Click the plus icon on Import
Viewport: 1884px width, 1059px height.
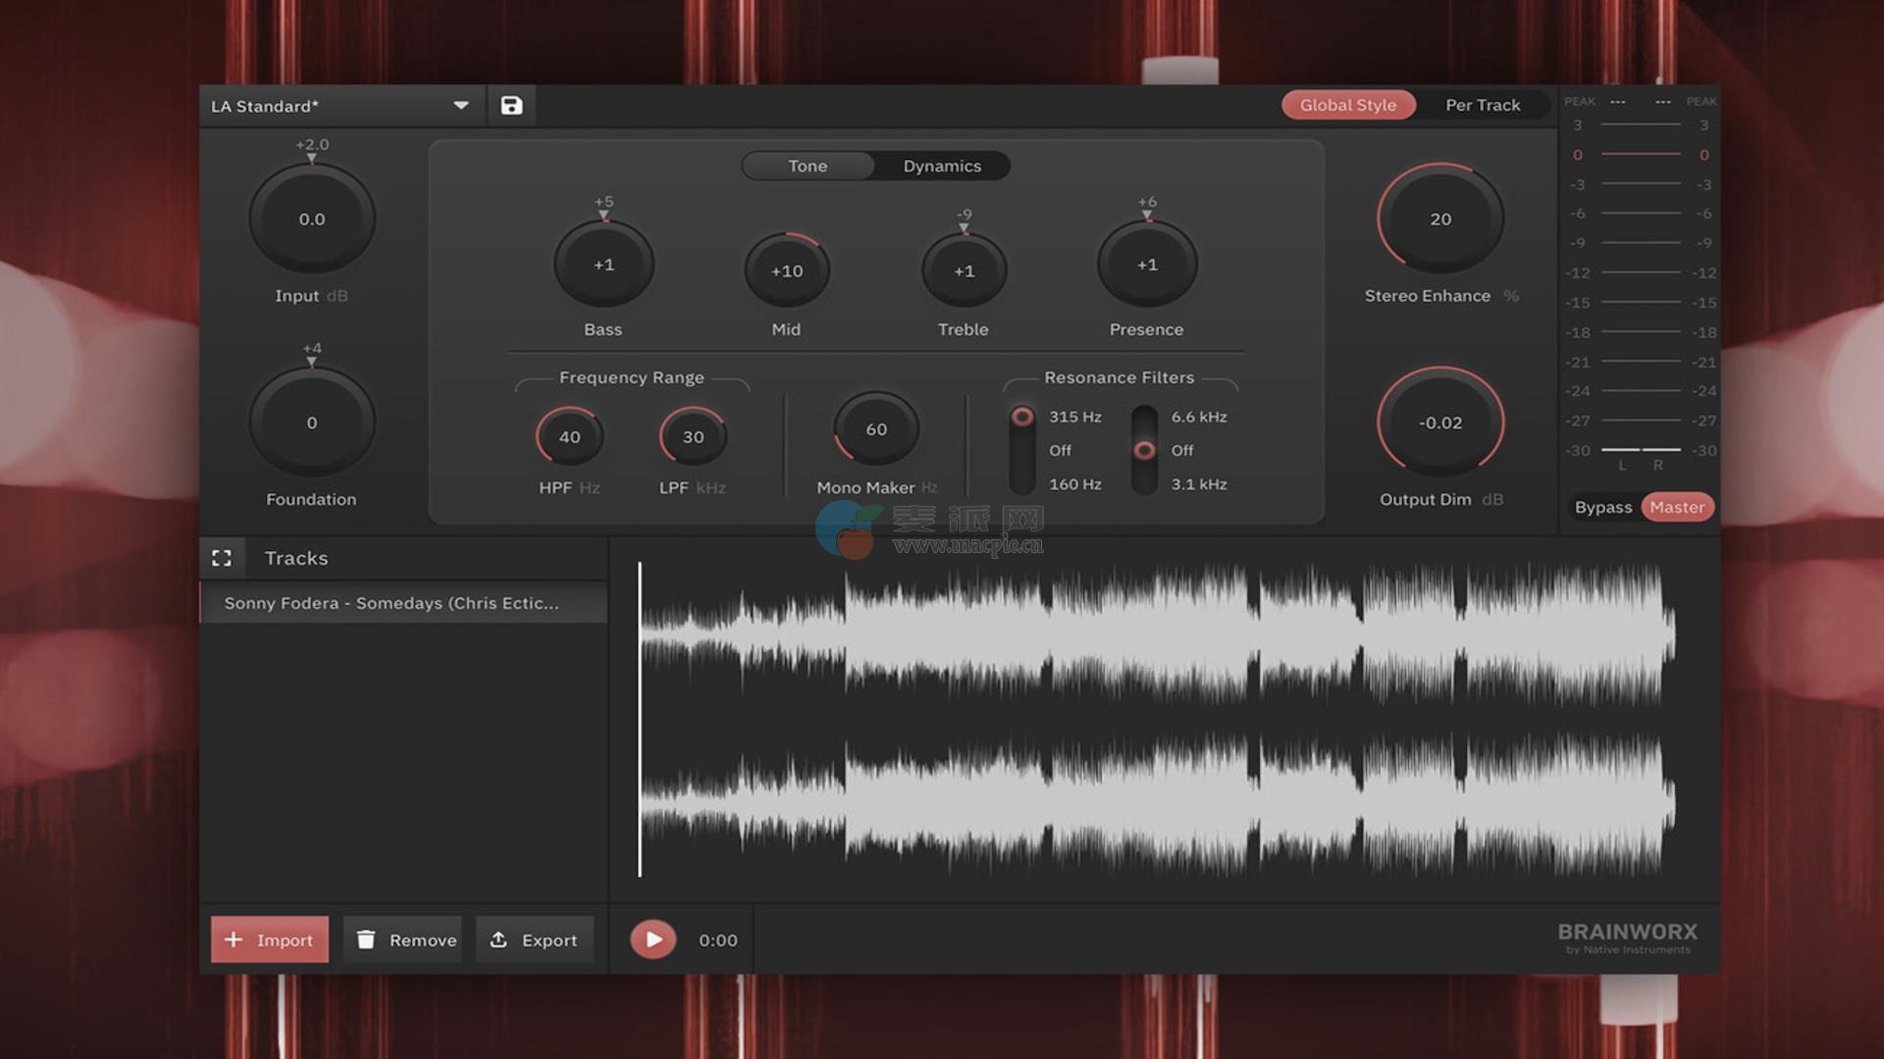[x=234, y=939]
